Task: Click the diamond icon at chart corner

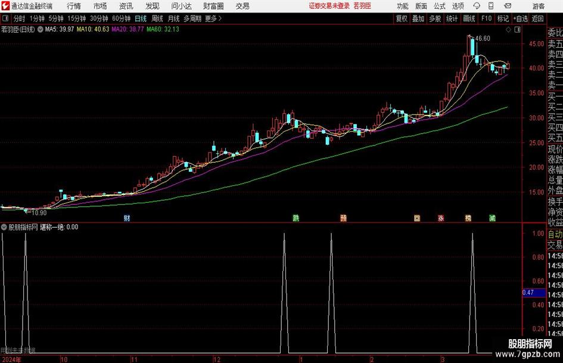Action: point(508,30)
